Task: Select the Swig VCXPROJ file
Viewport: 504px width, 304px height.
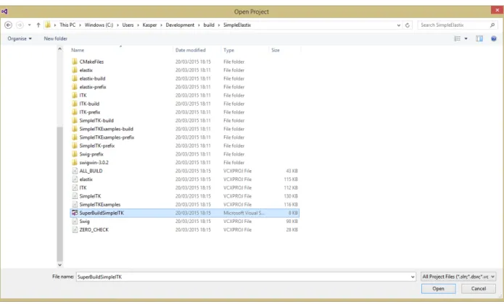Action: 185,221
